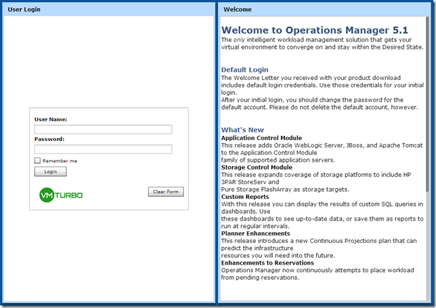Click the Password label
Screen dimensions: 436x308
coord(49,139)
